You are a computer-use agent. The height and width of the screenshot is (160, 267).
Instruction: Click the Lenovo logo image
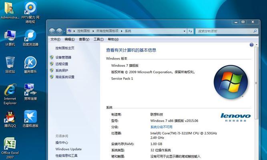(235, 117)
